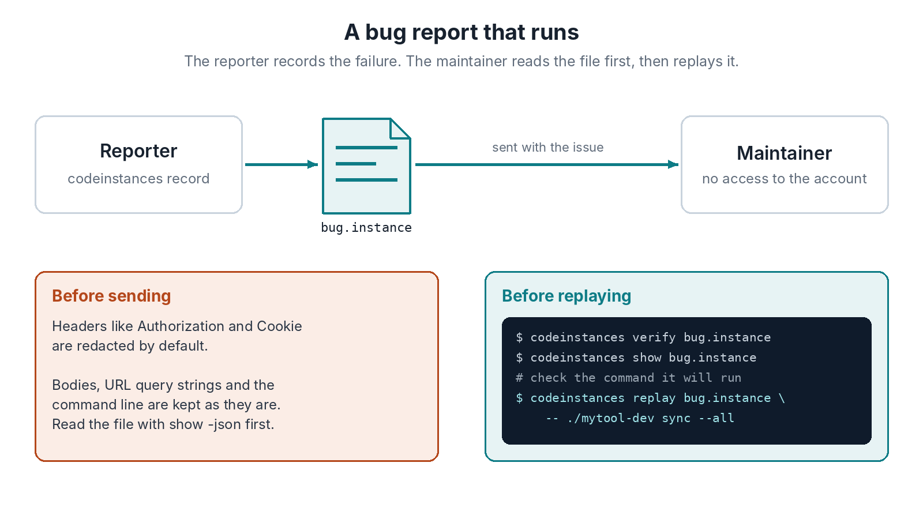Screen dimensions: 923x519
Task: Click 'command line are kept as they are.' line
Action: pos(166,405)
